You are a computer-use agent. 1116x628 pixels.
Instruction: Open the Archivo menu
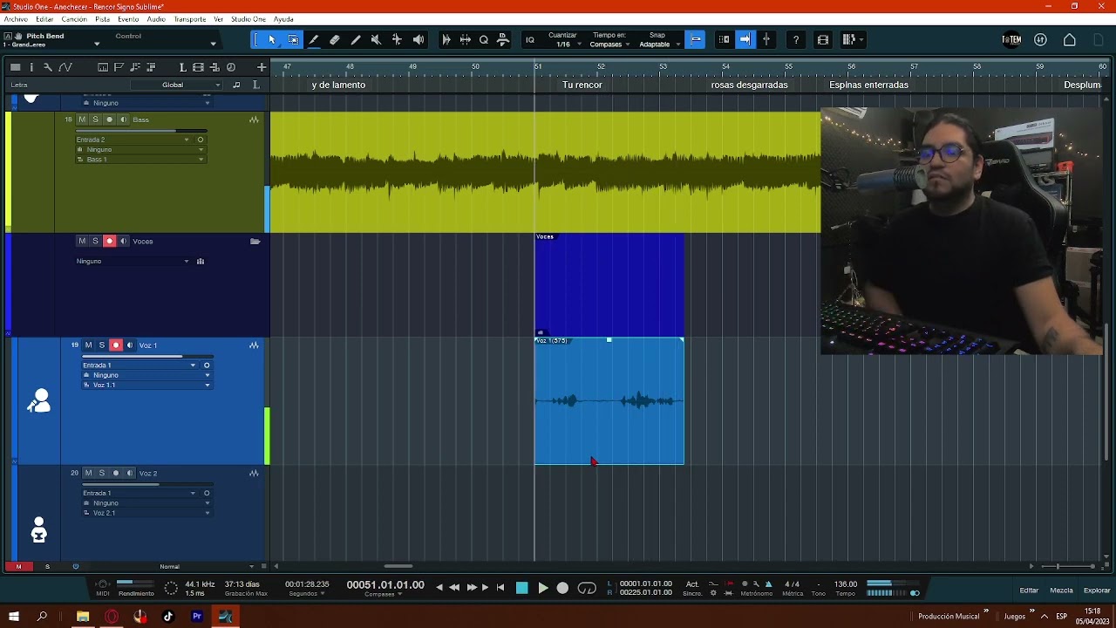click(x=16, y=19)
